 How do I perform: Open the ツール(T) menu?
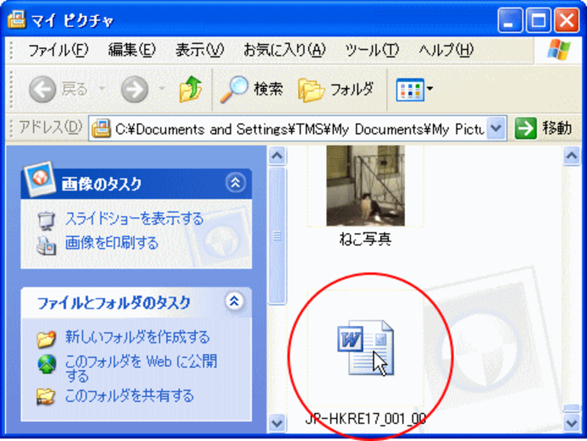pyautogui.click(x=372, y=50)
